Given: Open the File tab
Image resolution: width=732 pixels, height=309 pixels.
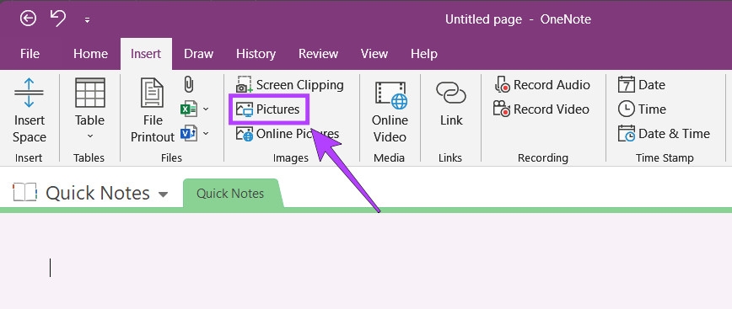Looking at the screenshot, I should tap(30, 54).
